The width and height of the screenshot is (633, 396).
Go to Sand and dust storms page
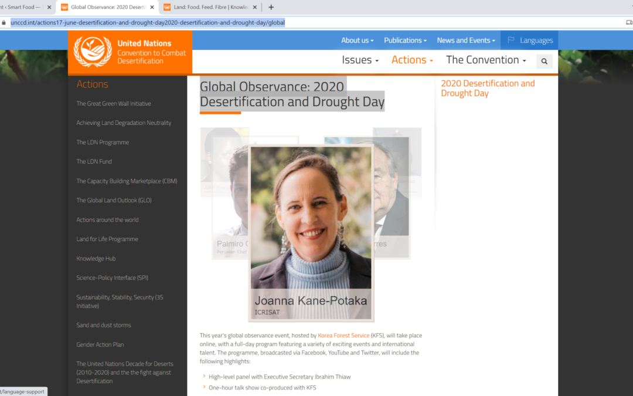point(104,325)
